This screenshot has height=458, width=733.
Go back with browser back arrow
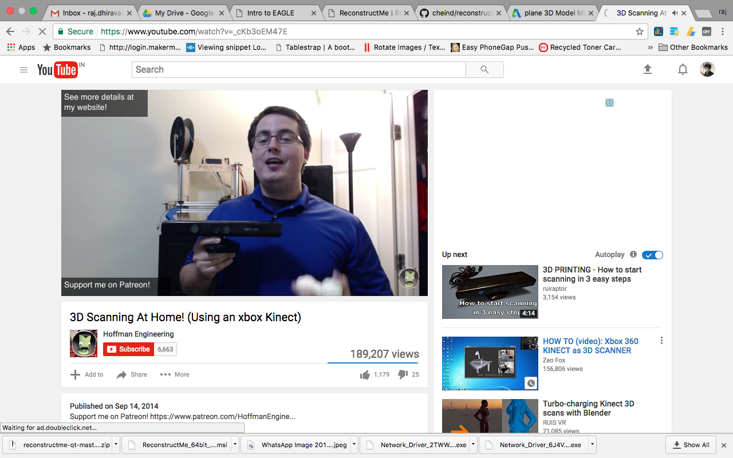(10, 31)
